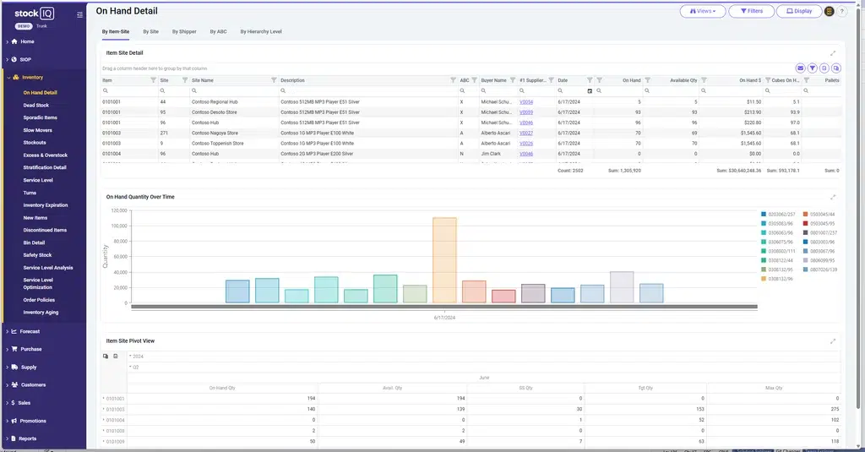Maximize the On Hand Quantity Over Time panel

[833, 197]
